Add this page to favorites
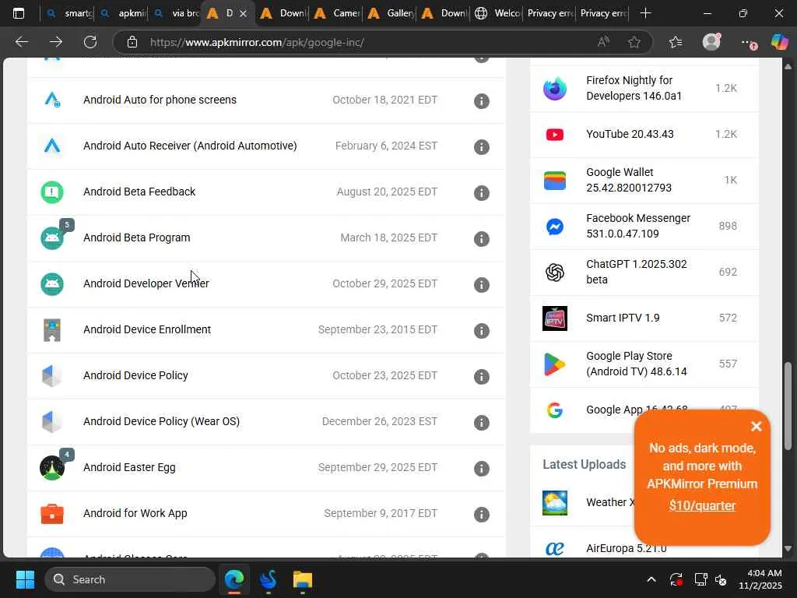This screenshot has width=797, height=598. pyautogui.click(x=634, y=42)
